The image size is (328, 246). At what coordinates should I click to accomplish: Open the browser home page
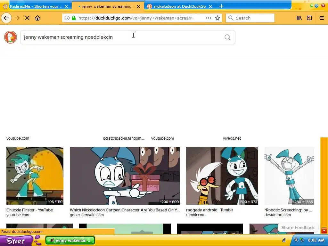pyautogui.click(x=37, y=18)
